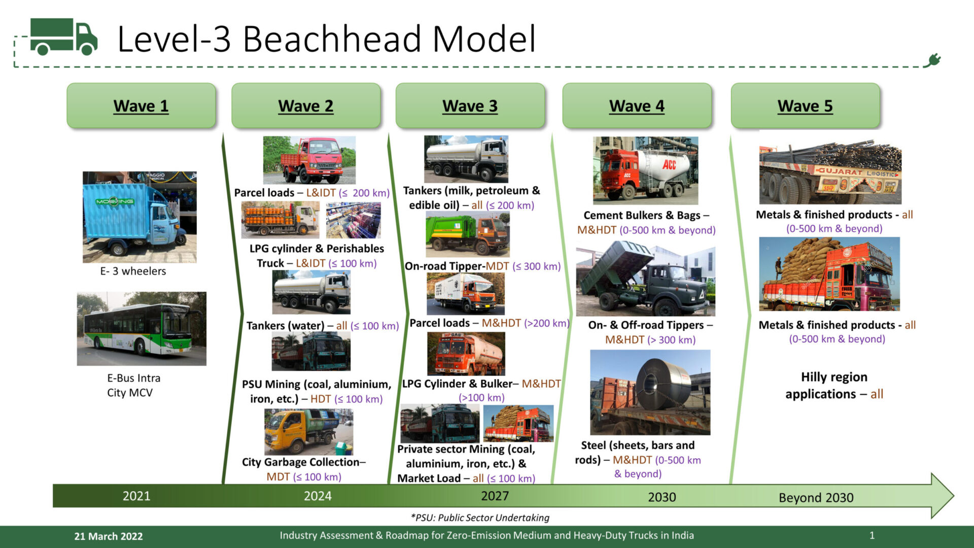Select the Wave 1 header button
Viewport: 974px width, 548px height.
click(x=141, y=106)
